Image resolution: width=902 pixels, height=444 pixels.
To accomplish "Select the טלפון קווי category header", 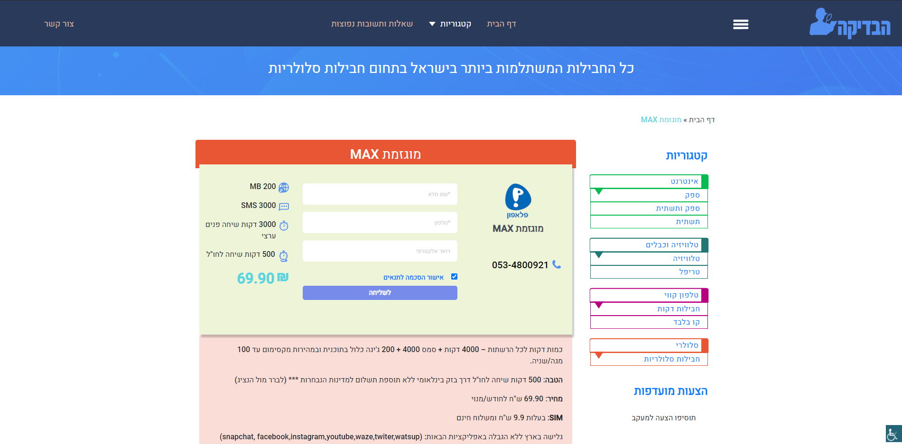I will pyautogui.click(x=649, y=295).
